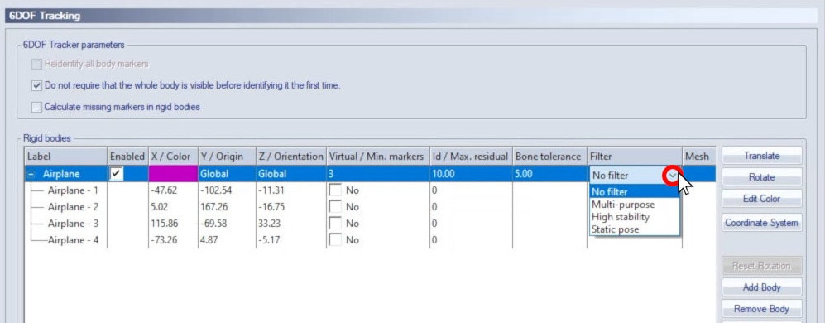Toggle Virtual checkbox for Airplane - 3
The height and width of the screenshot is (323, 825).
point(334,224)
